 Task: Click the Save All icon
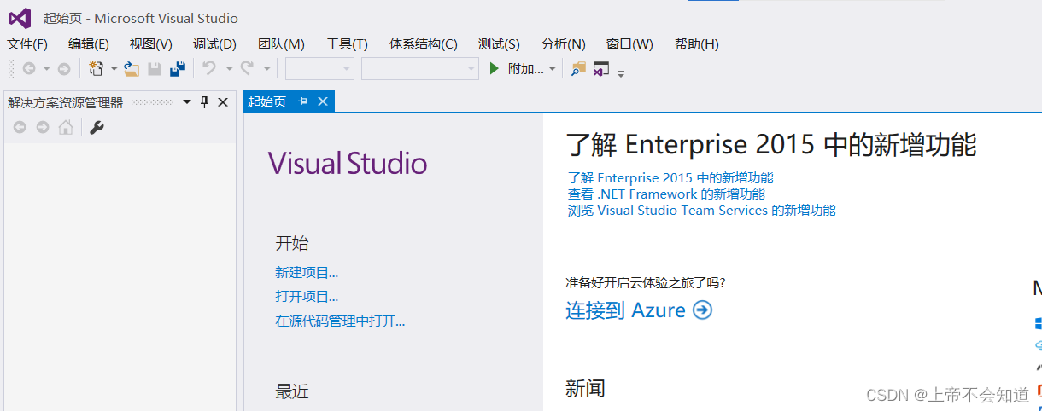178,69
